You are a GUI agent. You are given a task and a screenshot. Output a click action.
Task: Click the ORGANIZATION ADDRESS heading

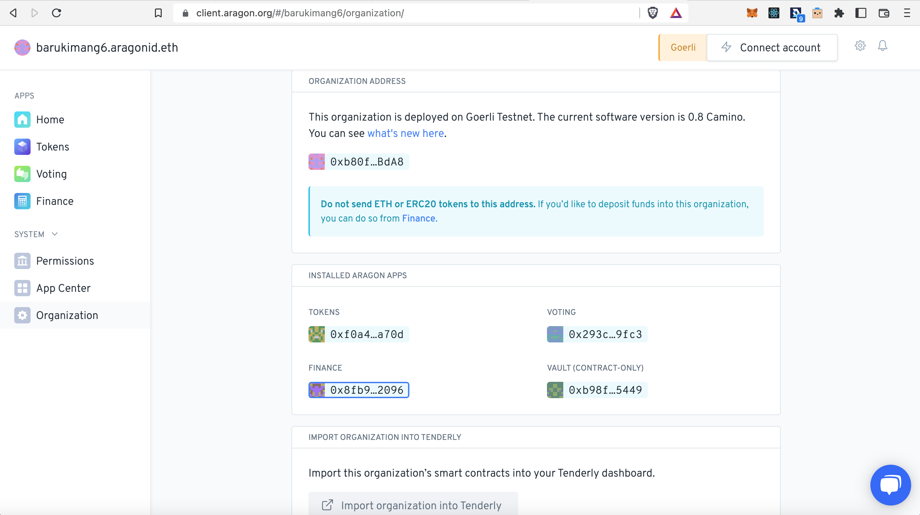point(357,81)
